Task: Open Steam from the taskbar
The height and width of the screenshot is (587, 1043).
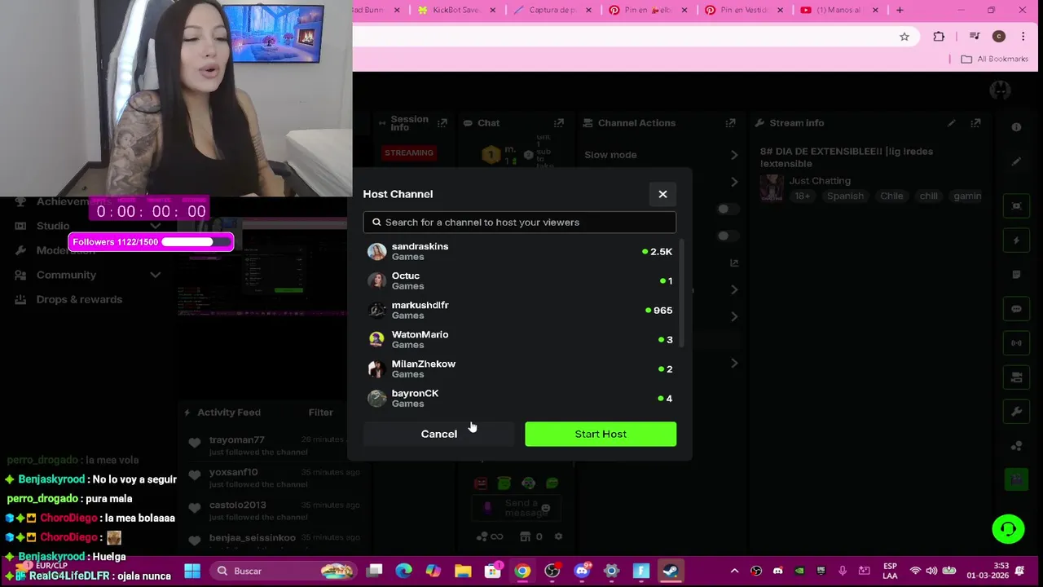Action: coord(670,571)
